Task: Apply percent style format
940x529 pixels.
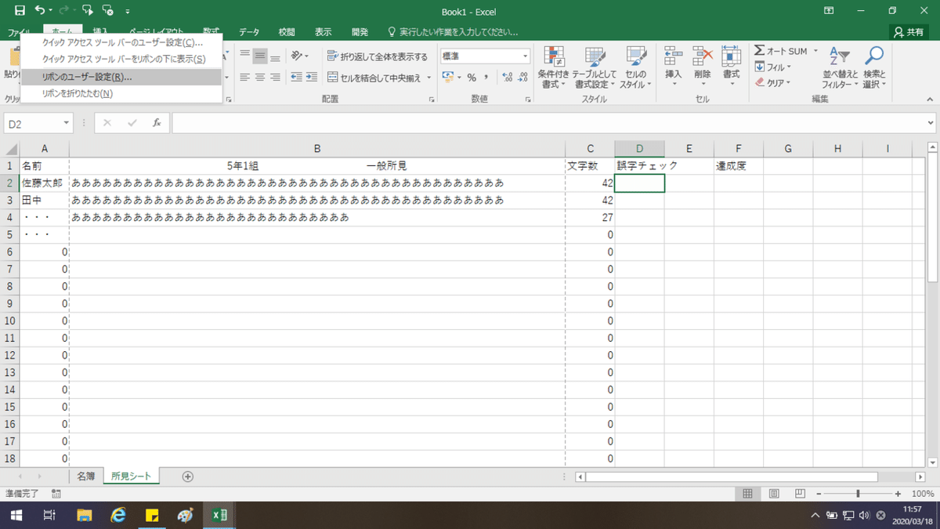Action: click(472, 78)
